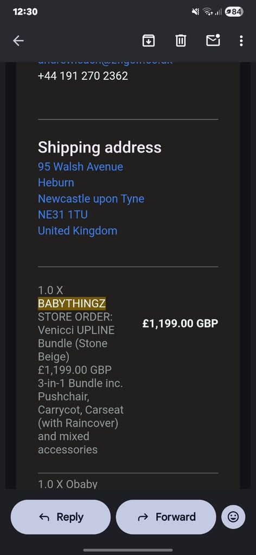Open the Newcastle upon Tyne link
Image resolution: width=256 pixels, height=555 pixels.
(91, 199)
